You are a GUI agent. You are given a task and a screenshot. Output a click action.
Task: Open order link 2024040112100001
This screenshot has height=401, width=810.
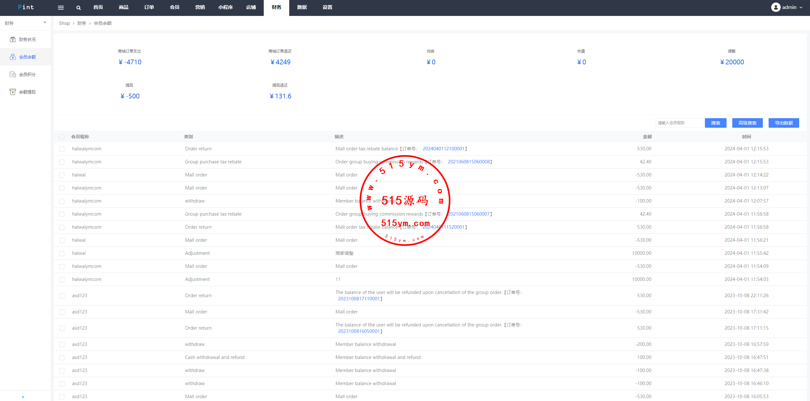pyautogui.click(x=443, y=149)
